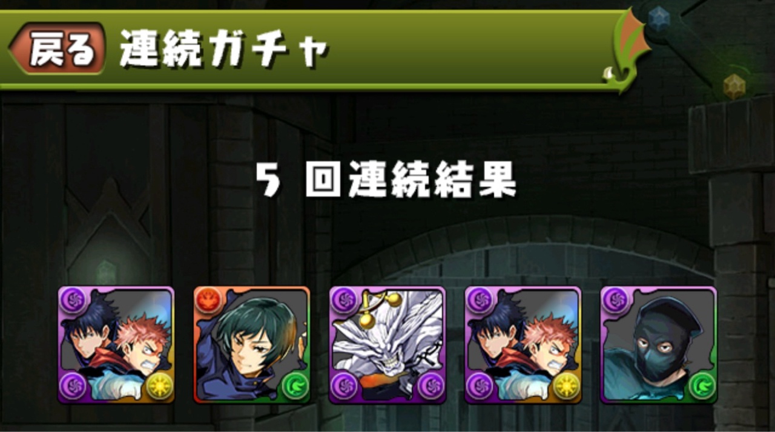The width and height of the screenshot is (775, 432).
Task: Open the first duo monster card in row
Action: tap(116, 345)
